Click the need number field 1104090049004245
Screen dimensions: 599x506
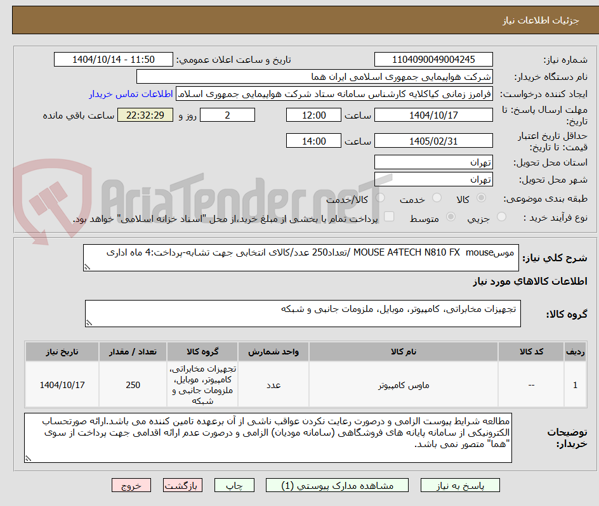pyautogui.click(x=433, y=58)
